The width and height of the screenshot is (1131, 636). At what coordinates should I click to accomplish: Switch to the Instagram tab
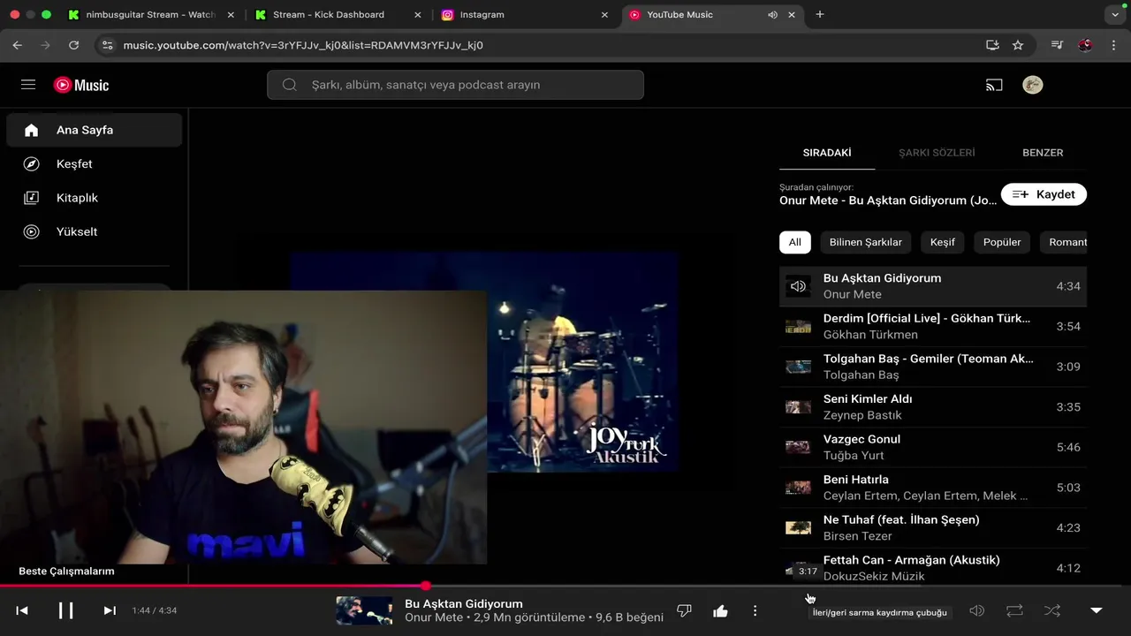526,15
